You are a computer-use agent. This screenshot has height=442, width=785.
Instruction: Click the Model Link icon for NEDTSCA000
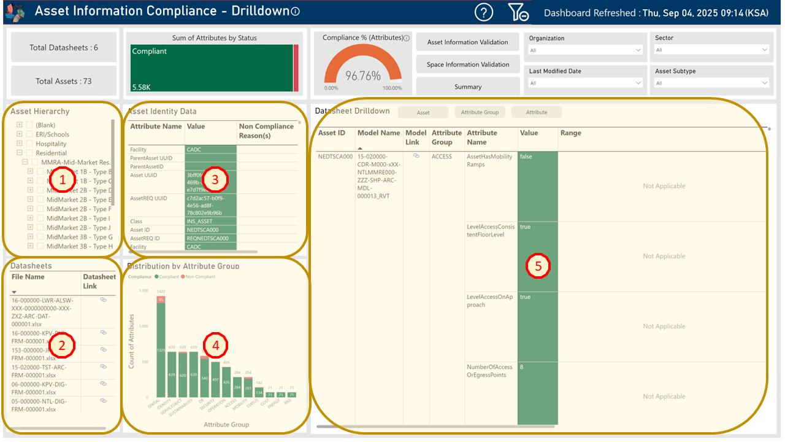pyautogui.click(x=416, y=157)
